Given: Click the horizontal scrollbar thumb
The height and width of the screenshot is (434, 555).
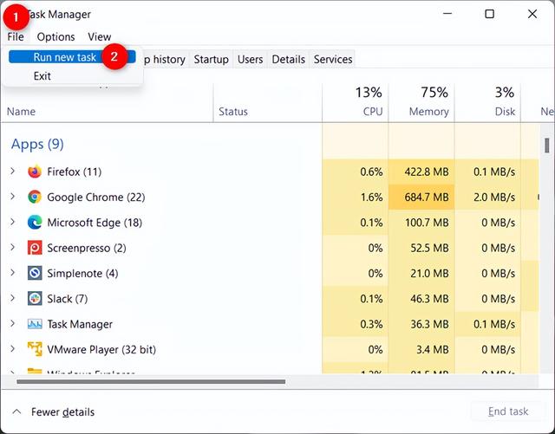Looking at the screenshot, I should 151,382.
